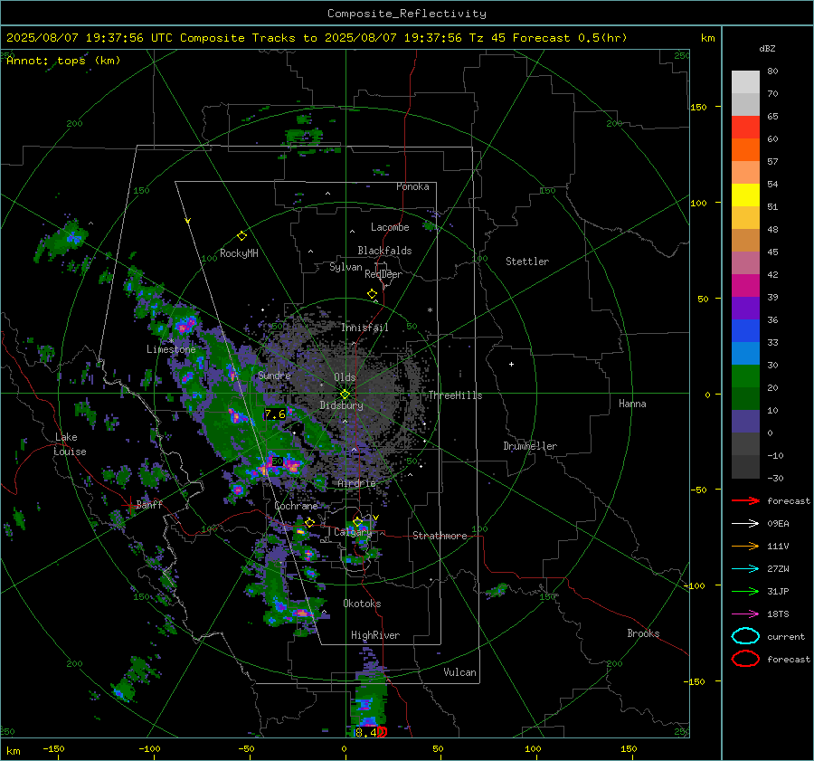Click the Composite_Reflectivity title

407,14
